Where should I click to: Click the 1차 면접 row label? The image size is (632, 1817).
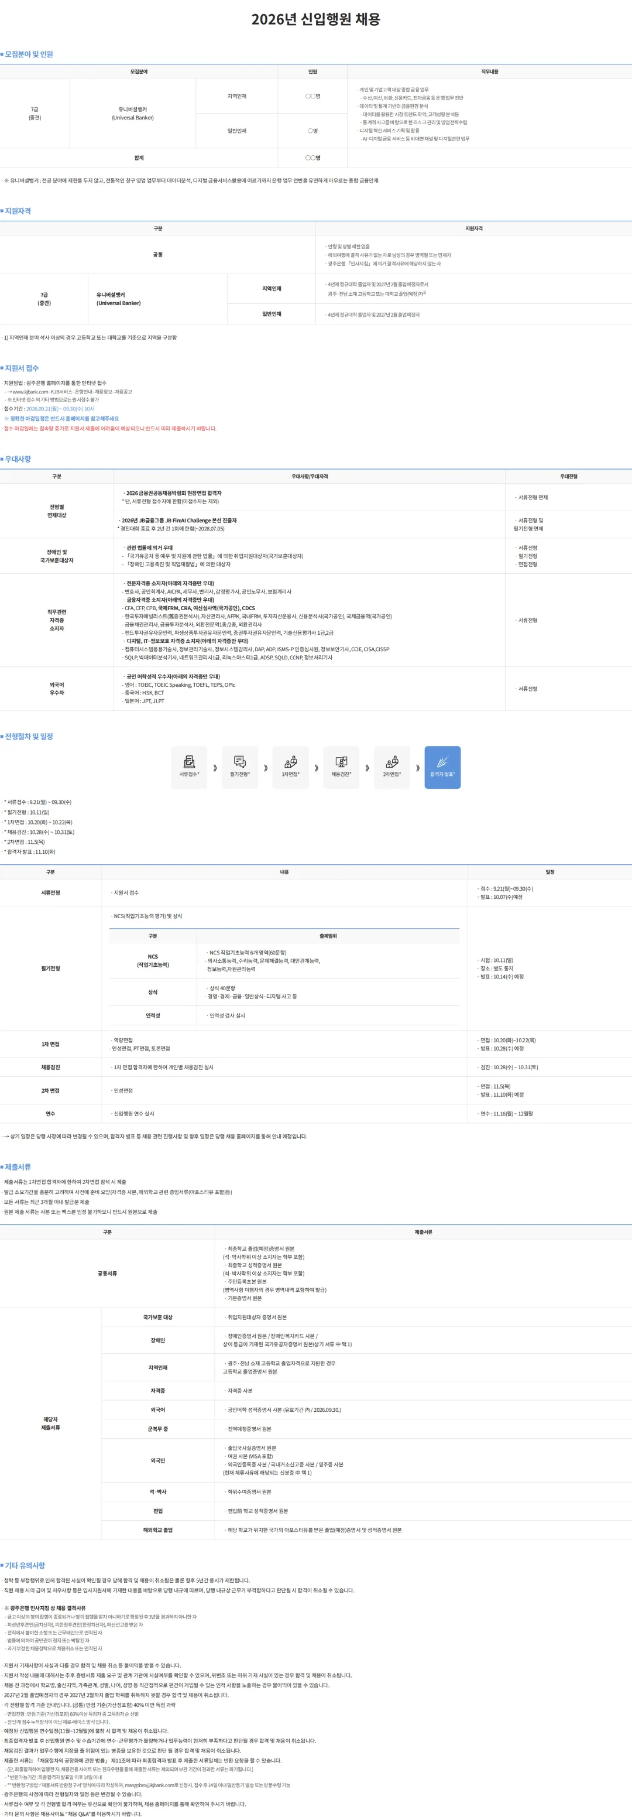click(51, 1044)
